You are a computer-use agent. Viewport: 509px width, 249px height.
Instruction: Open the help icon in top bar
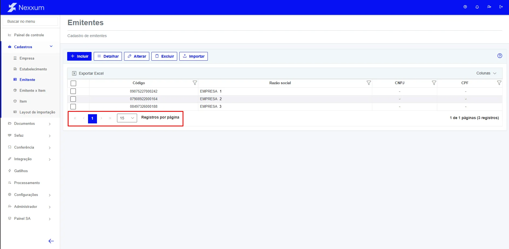(x=465, y=7)
